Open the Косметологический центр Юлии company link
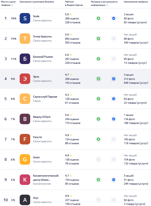The width and height of the screenshot is (151, 206). tap(46, 178)
